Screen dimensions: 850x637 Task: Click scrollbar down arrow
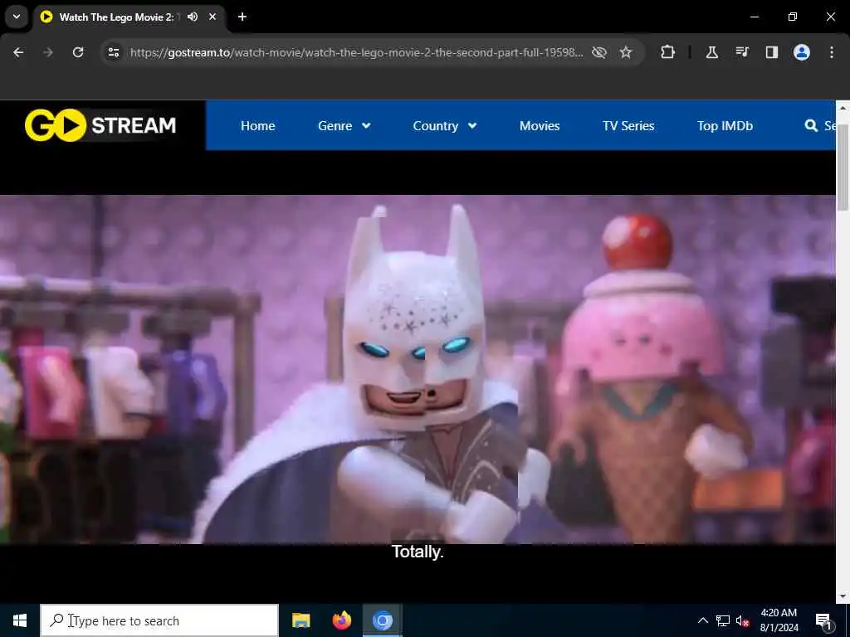[843, 596]
